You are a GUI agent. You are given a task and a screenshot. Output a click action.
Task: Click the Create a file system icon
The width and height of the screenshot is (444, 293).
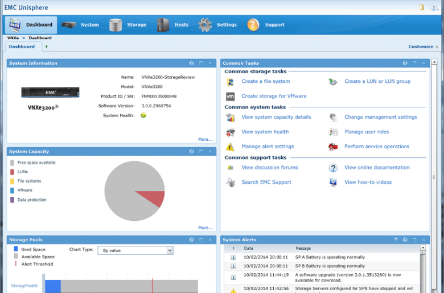[x=230, y=82]
